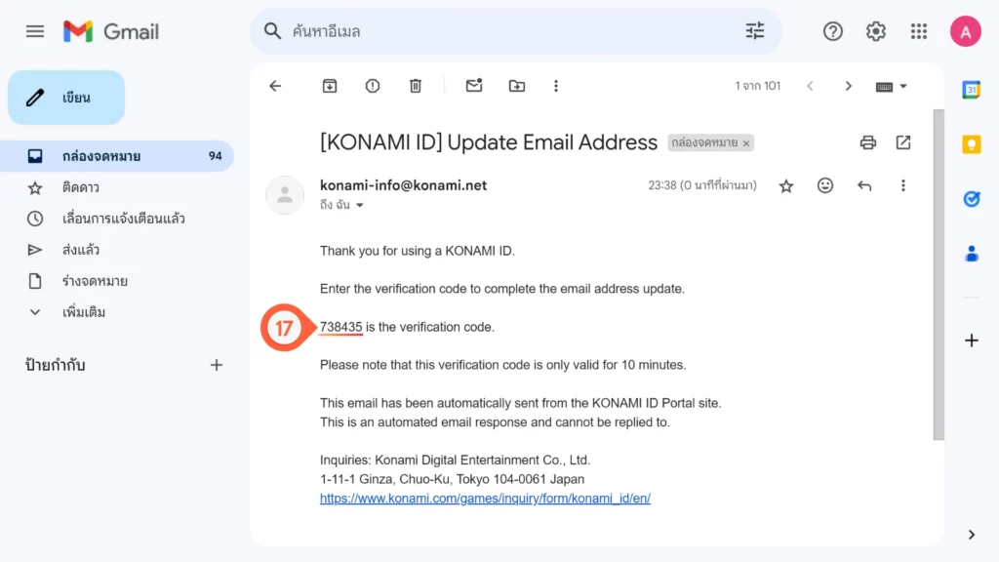This screenshot has width=999, height=562.
Task: Print the email with the printer icon
Action: 868,142
